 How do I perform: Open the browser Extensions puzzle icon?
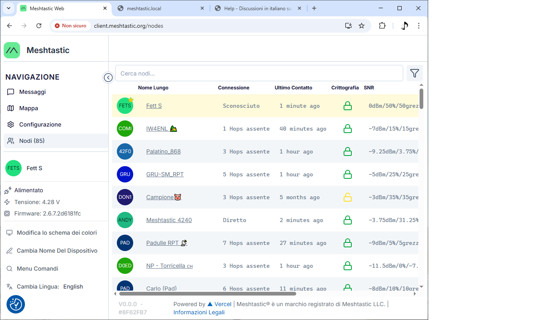pyautogui.click(x=382, y=26)
